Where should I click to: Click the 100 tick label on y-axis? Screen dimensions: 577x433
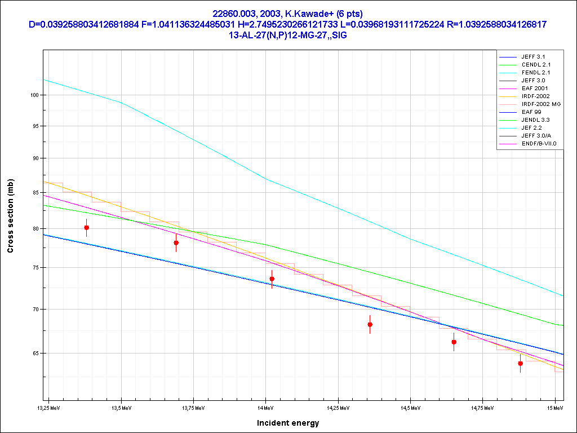click(34, 95)
